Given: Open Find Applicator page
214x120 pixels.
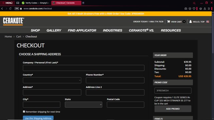Looking at the screenshot, I should 82,30.
